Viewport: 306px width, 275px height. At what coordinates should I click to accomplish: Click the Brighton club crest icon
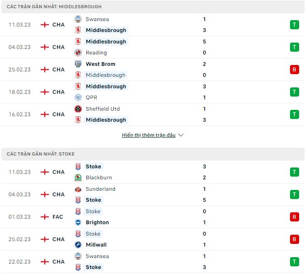click(78, 222)
